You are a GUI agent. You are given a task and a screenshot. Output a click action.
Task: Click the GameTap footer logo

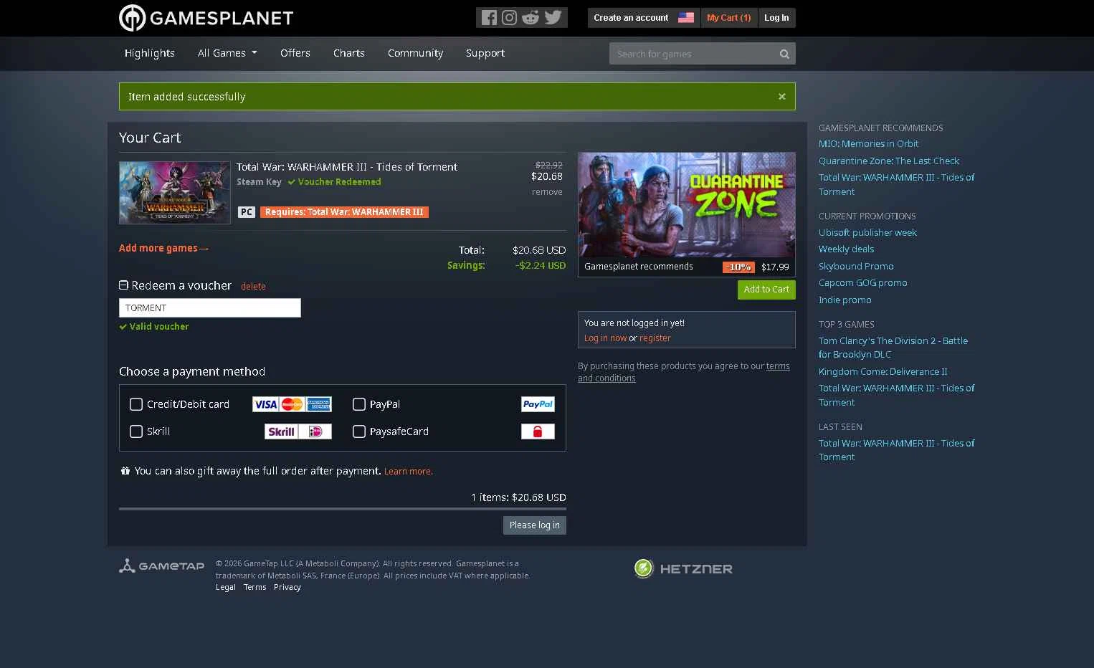(161, 566)
